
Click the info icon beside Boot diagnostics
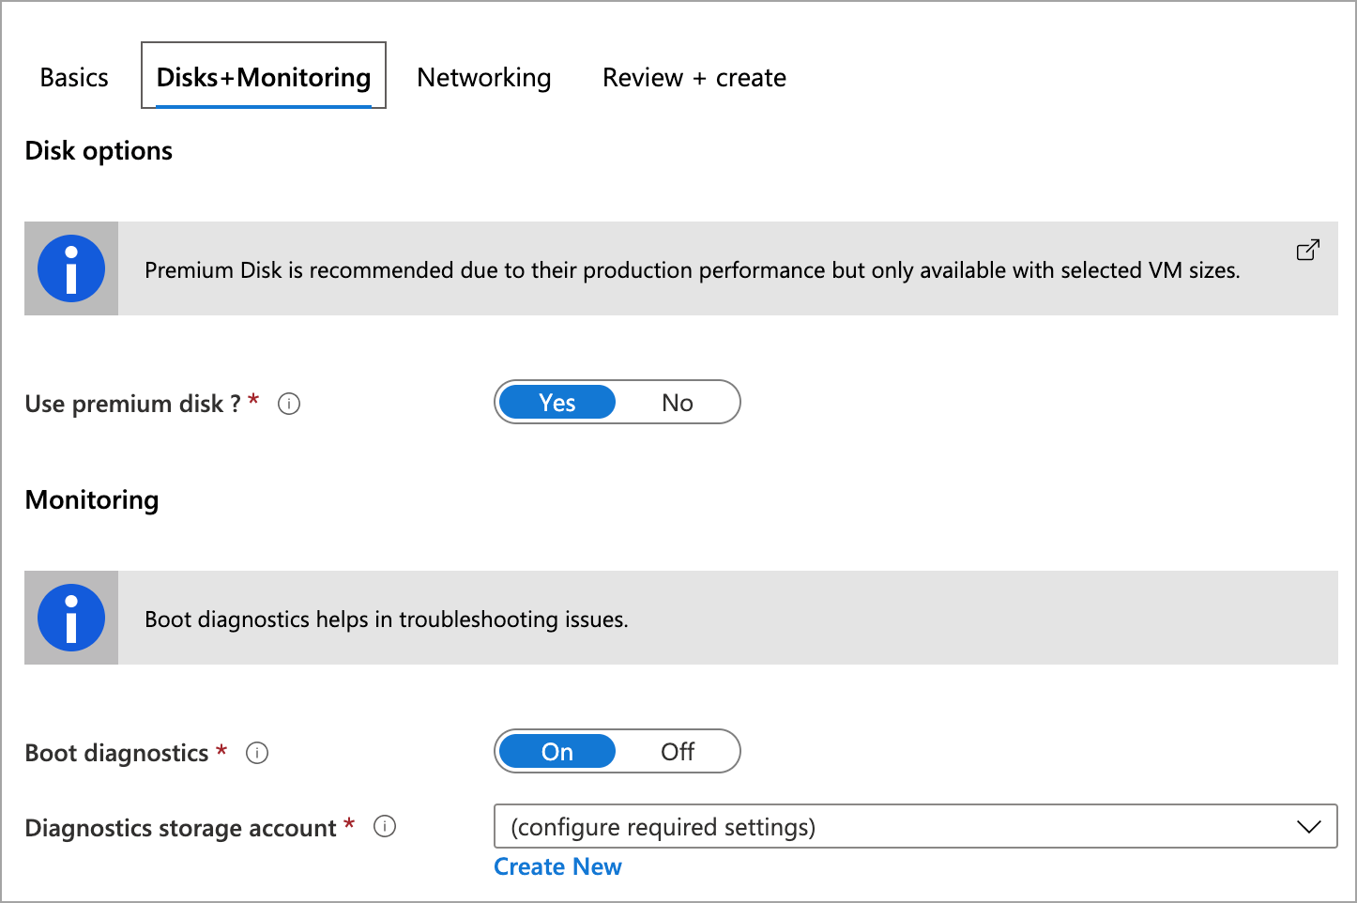[257, 753]
